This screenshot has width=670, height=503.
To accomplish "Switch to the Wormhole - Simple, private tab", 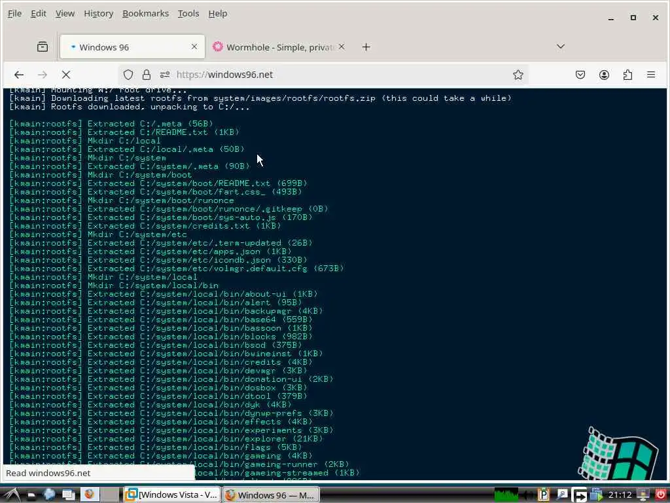I will (x=279, y=47).
